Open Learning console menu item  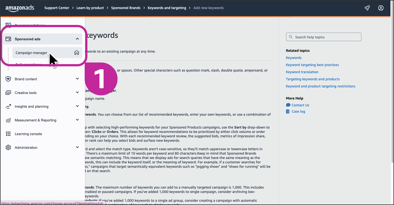[x=28, y=134]
